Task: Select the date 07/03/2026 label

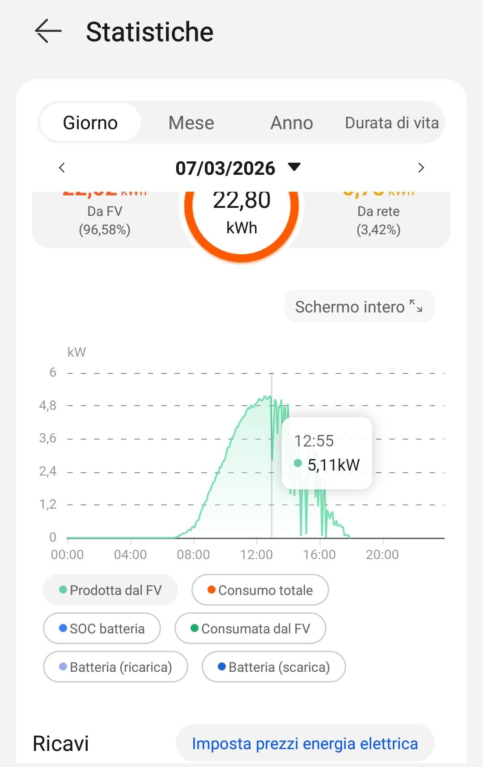Action: [225, 169]
